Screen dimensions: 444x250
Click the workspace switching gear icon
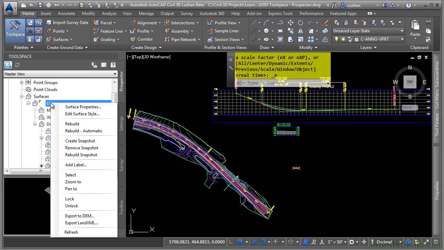point(352,242)
